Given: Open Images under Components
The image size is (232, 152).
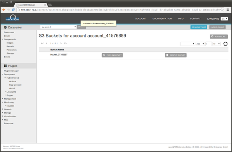Looking at the screenshot, I should coord(10,43).
